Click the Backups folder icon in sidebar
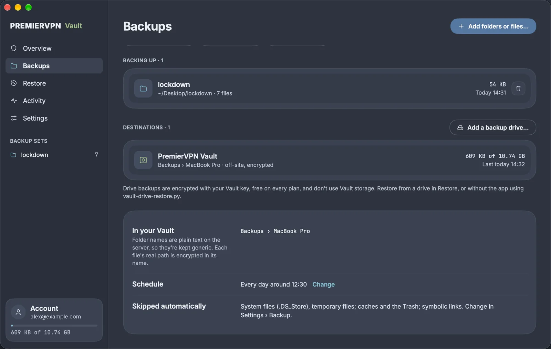This screenshot has height=349, width=551. [14, 66]
